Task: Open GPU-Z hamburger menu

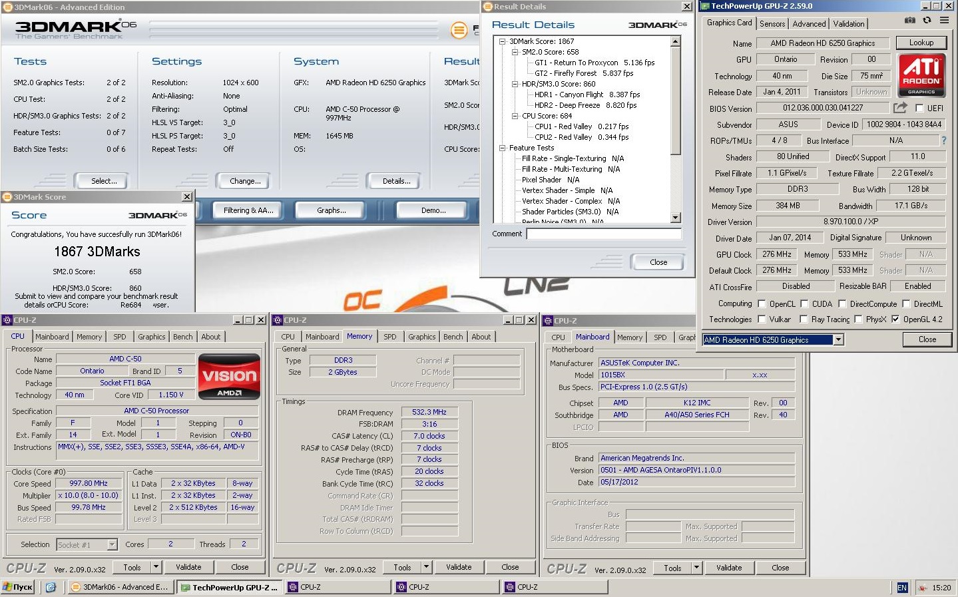Action: (x=944, y=21)
